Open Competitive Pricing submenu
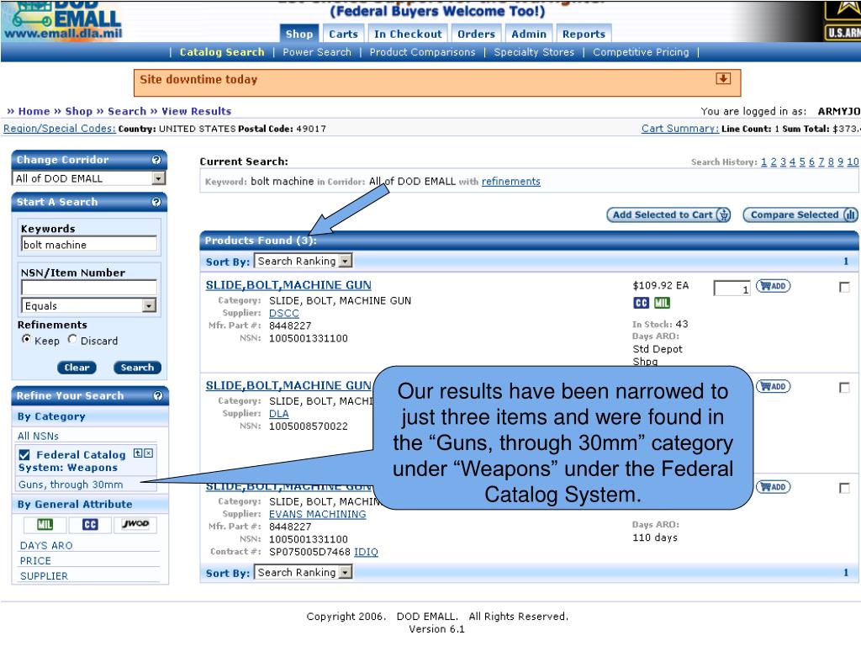This screenshot has height=646, width=861. pos(640,52)
